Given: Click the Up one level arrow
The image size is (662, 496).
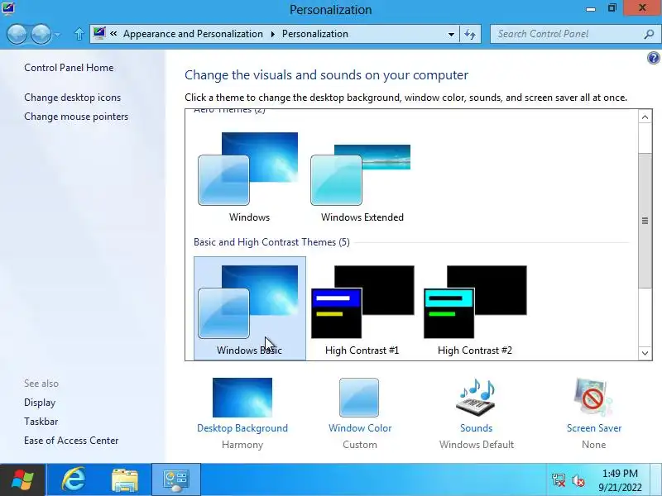Looking at the screenshot, I should pyautogui.click(x=79, y=34).
